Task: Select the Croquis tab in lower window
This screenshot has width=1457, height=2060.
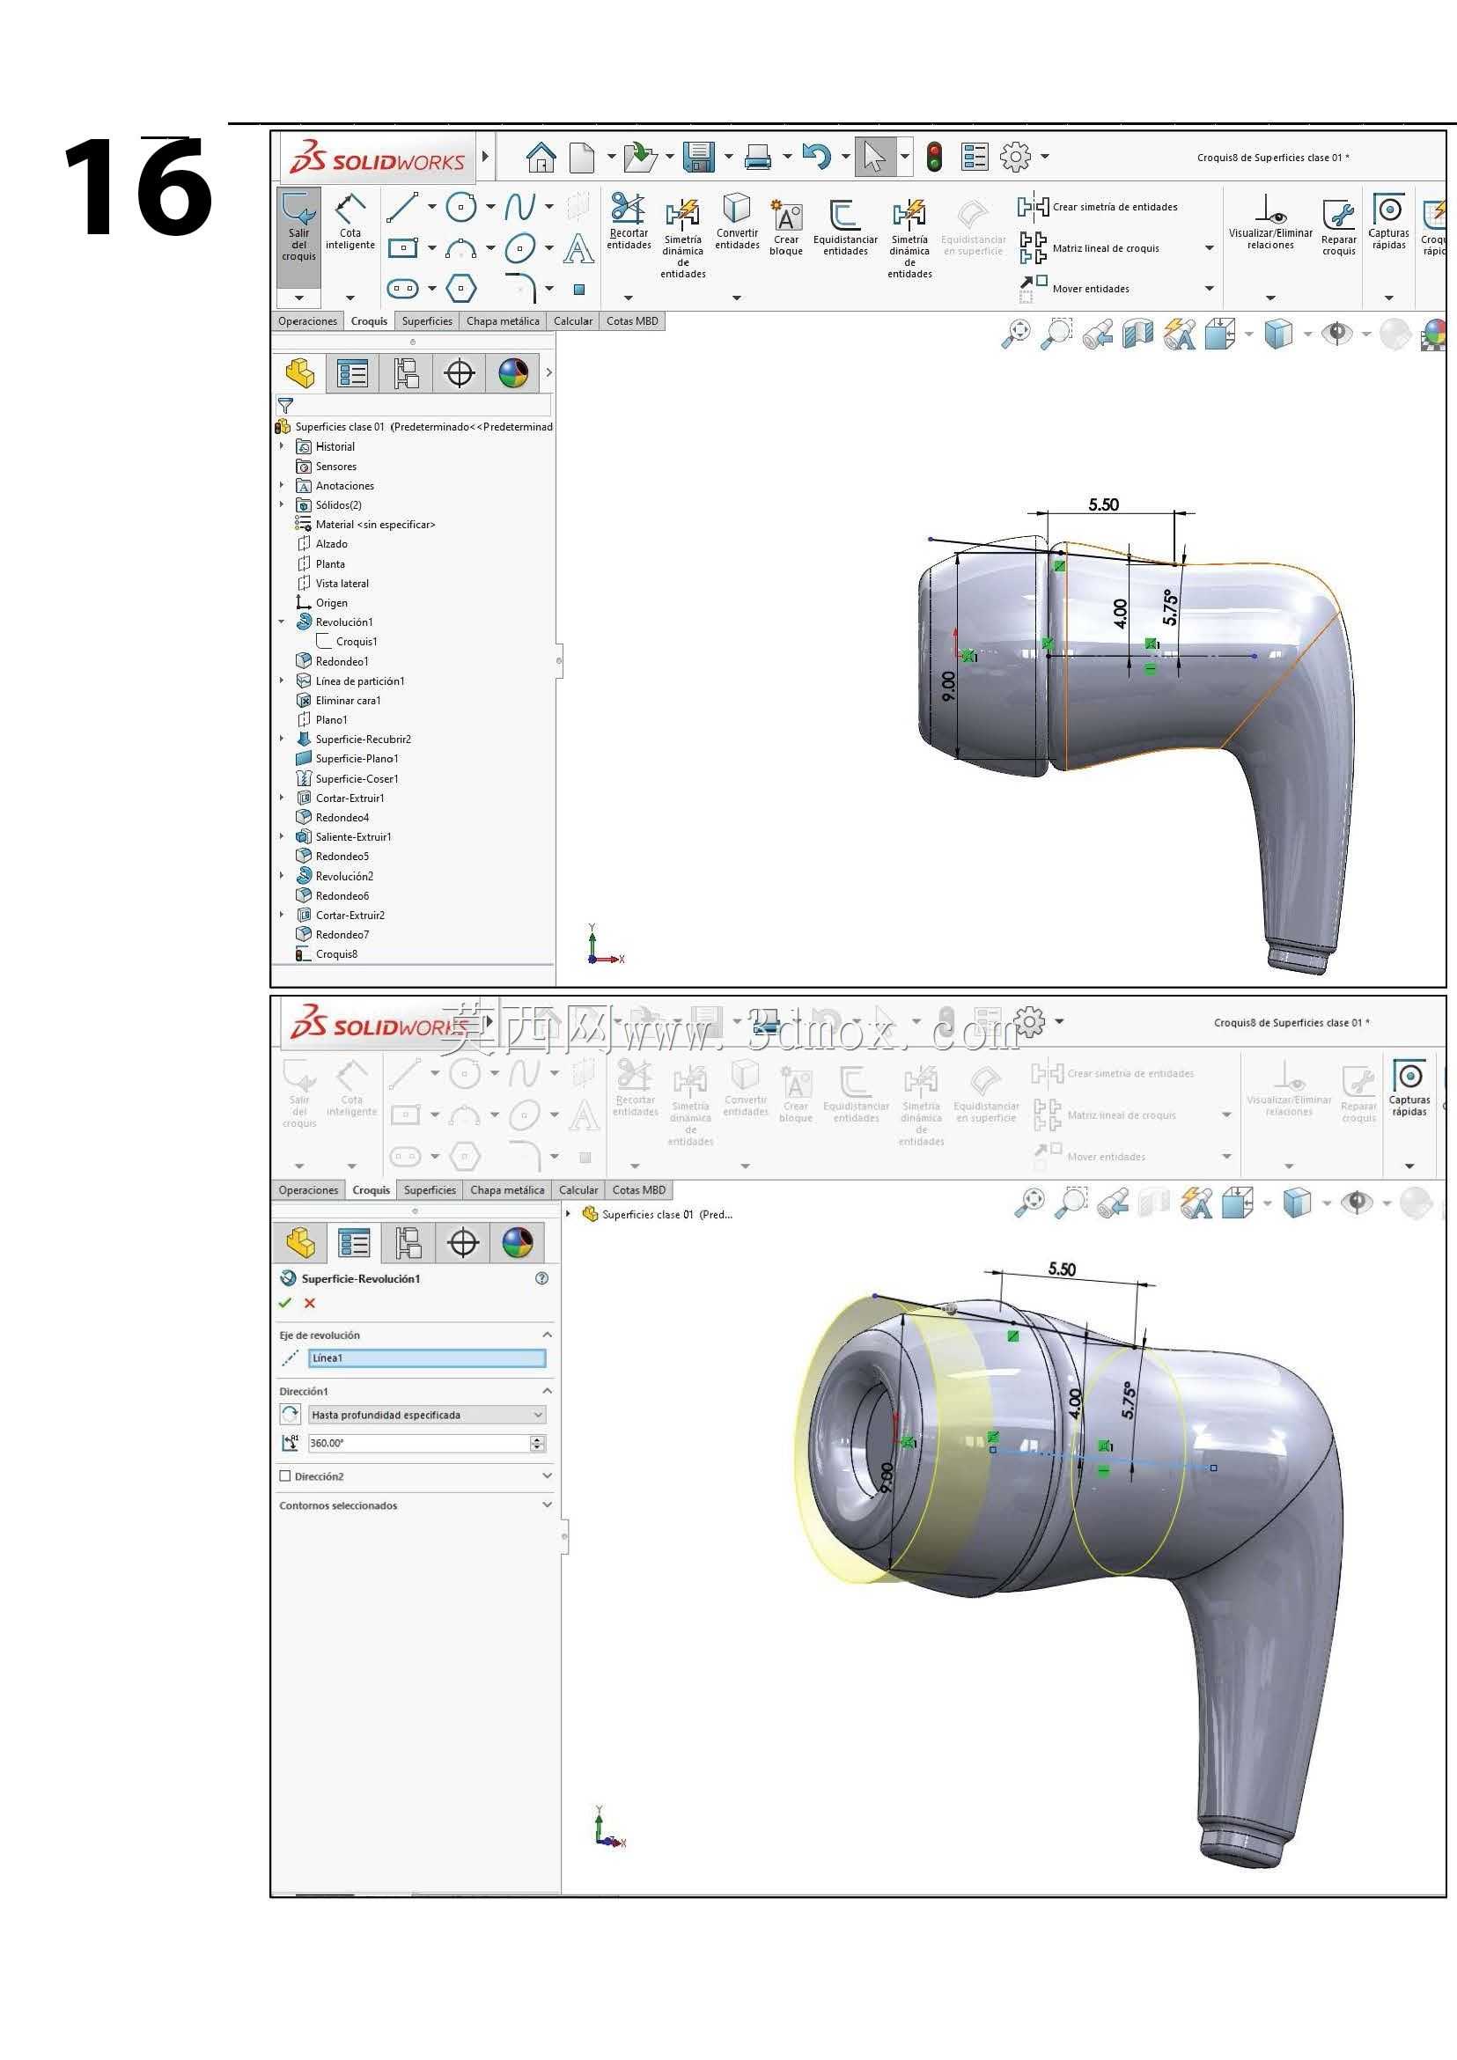Action: 371,1189
